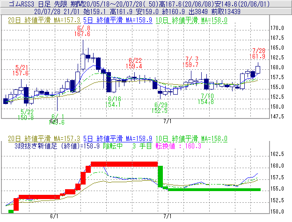Click the small green block at the lower chart's start
The height and width of the screenshot is (222, 292).
coord(11,211)
